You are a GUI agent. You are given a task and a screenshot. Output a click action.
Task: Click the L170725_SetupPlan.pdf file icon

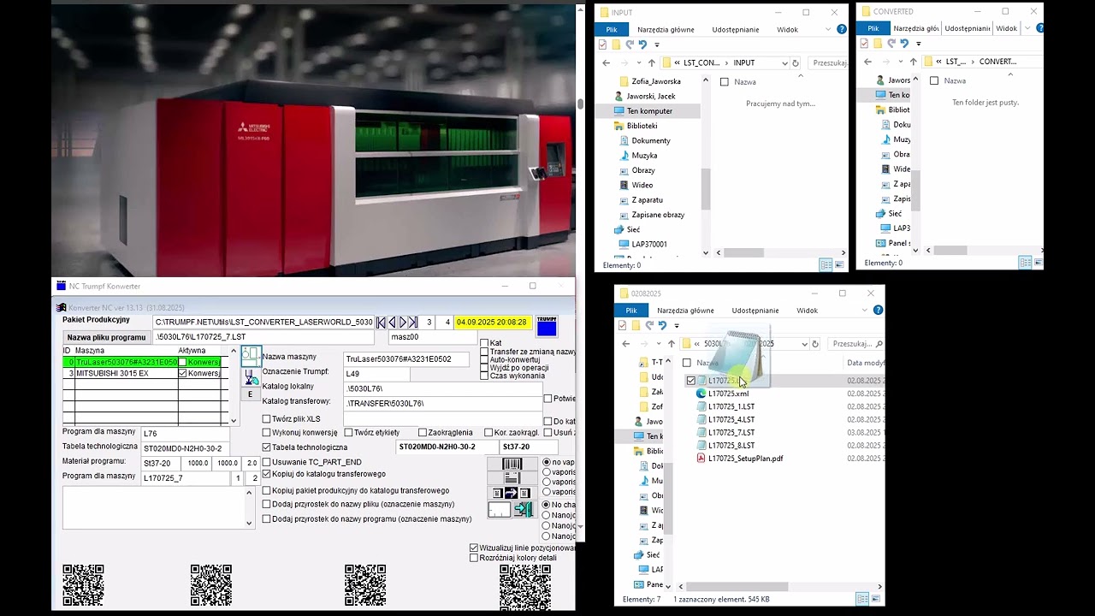pyautogui.click(x=701, y=459)
